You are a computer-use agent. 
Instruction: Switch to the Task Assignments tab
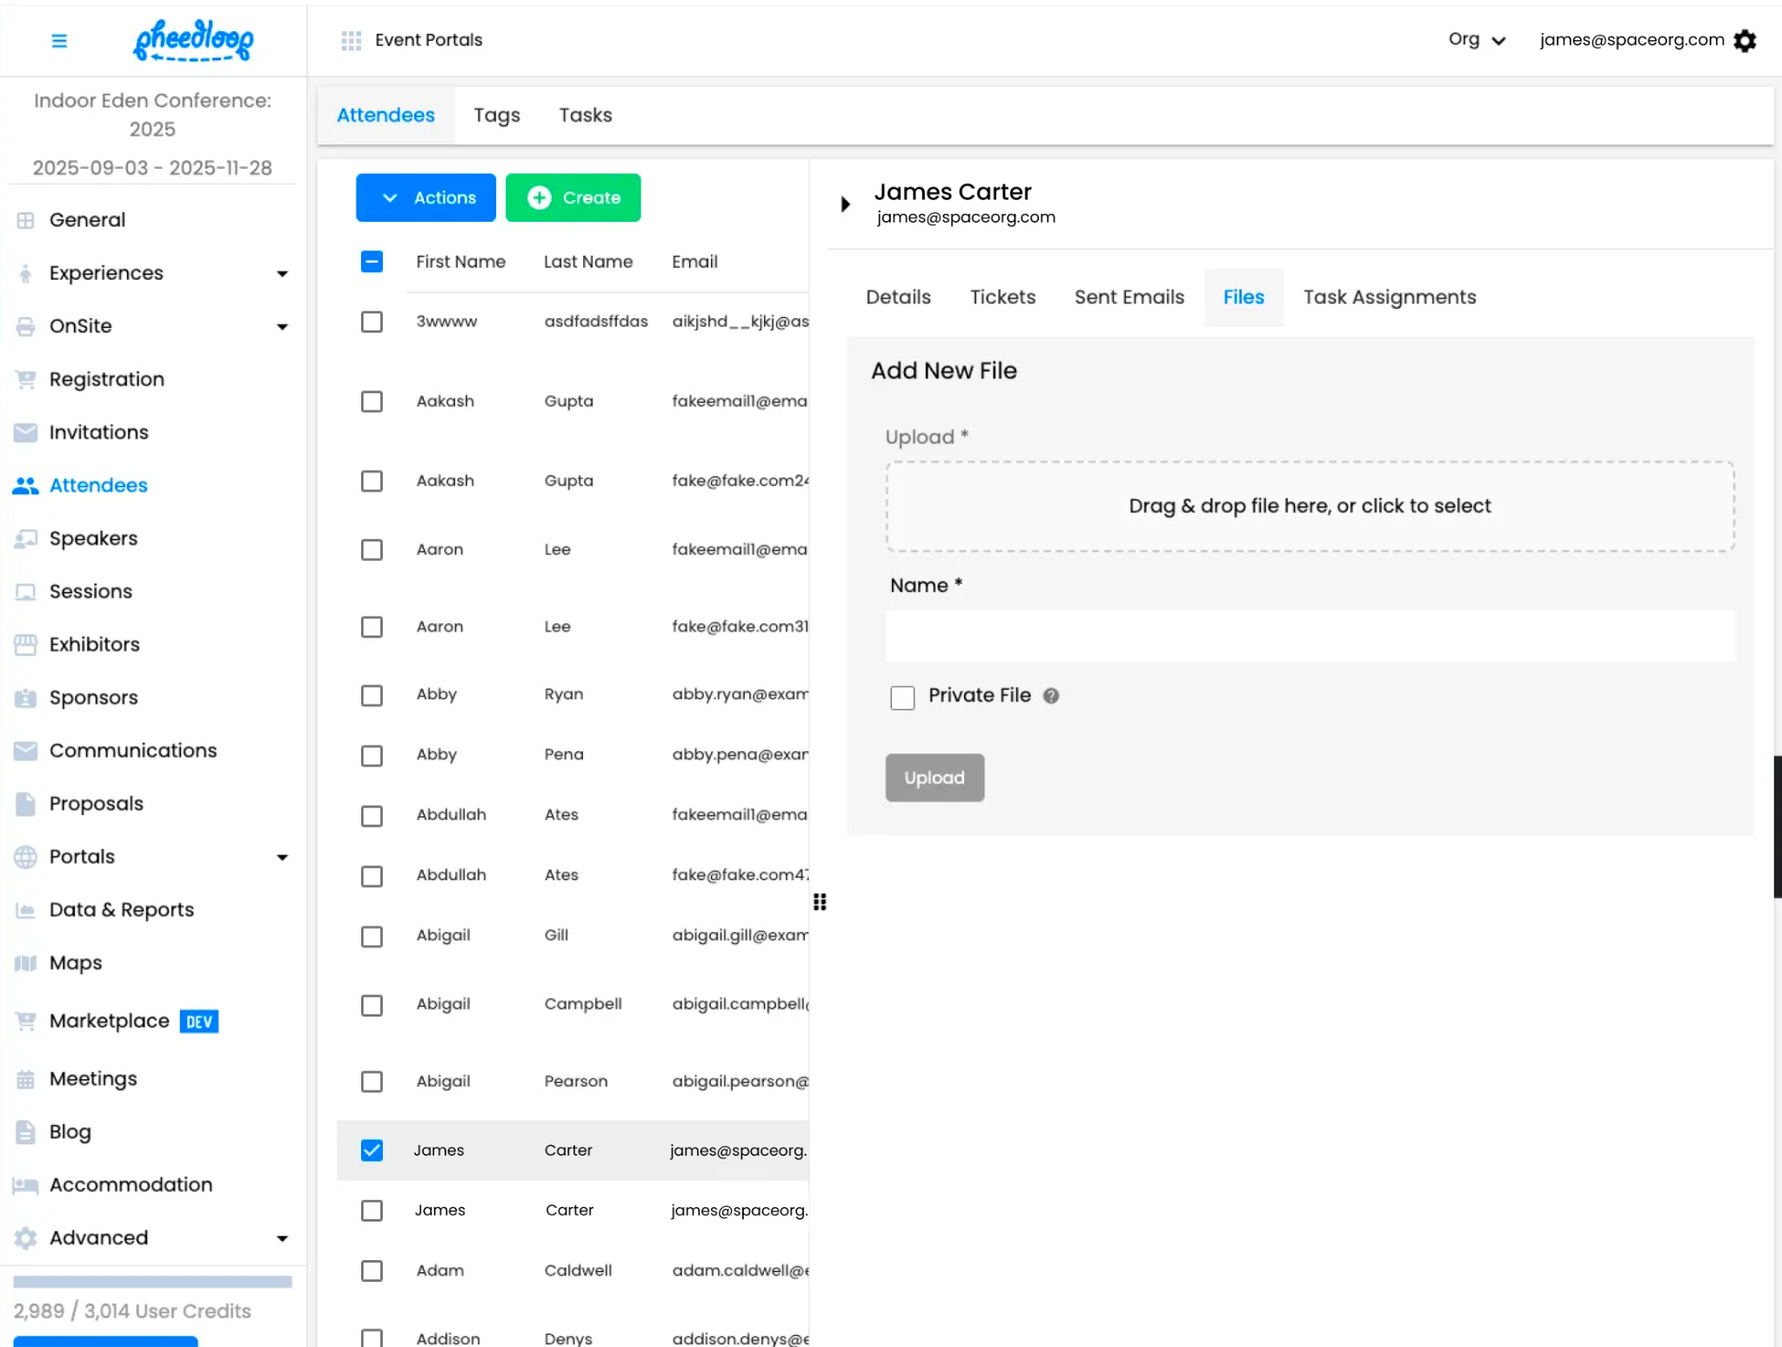[x=1389, y=297]
